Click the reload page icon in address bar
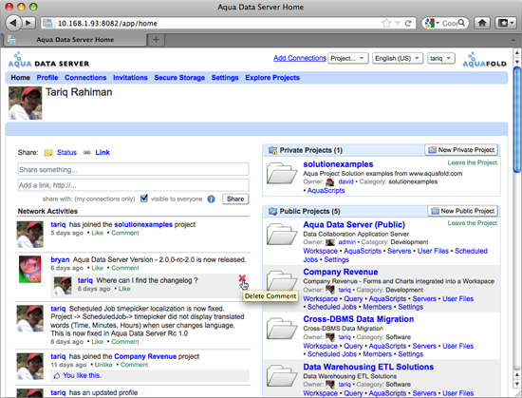Viewport: 522px width, 398px height. [x=408, y=24]
